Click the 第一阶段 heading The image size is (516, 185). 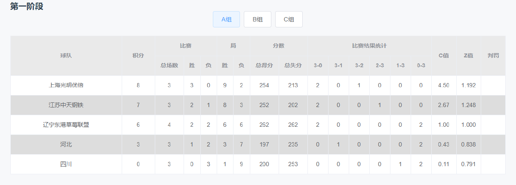(x=27, y=6)
